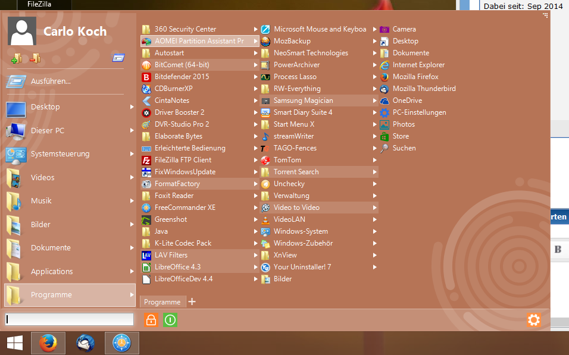
Task: Open the Bilder folder in left panel
Action: click(x=70, y=224)
